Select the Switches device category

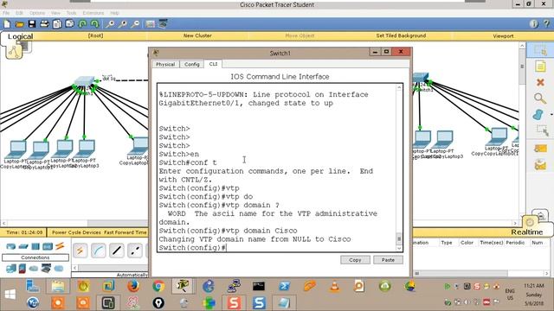click(x=23, y=246)
